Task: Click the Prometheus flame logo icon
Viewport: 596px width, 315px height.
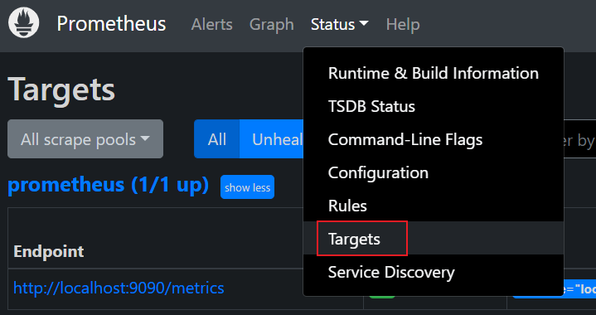Action: (23, 23)
